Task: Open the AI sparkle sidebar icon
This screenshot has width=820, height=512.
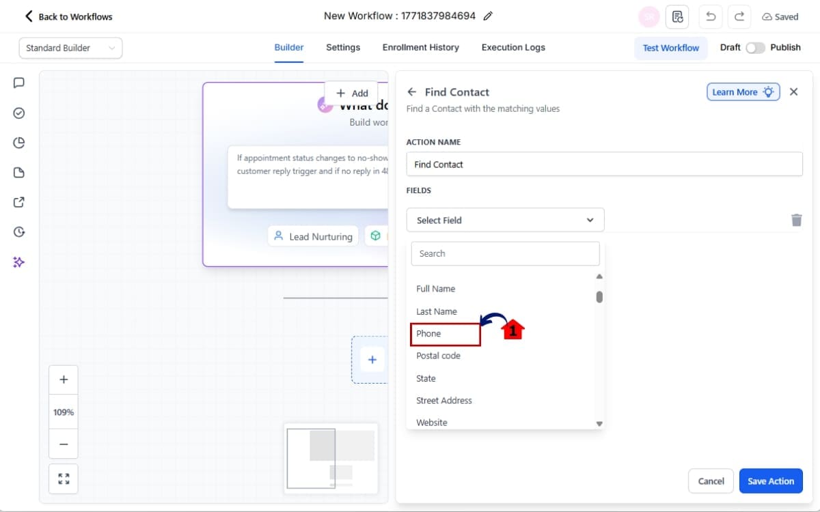Action: click(x=19, y=262)
